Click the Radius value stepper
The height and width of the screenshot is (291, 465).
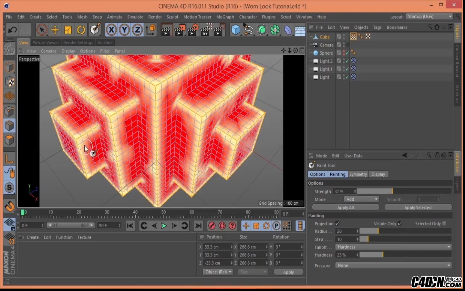pyautogui.click(x=357, y=231)
